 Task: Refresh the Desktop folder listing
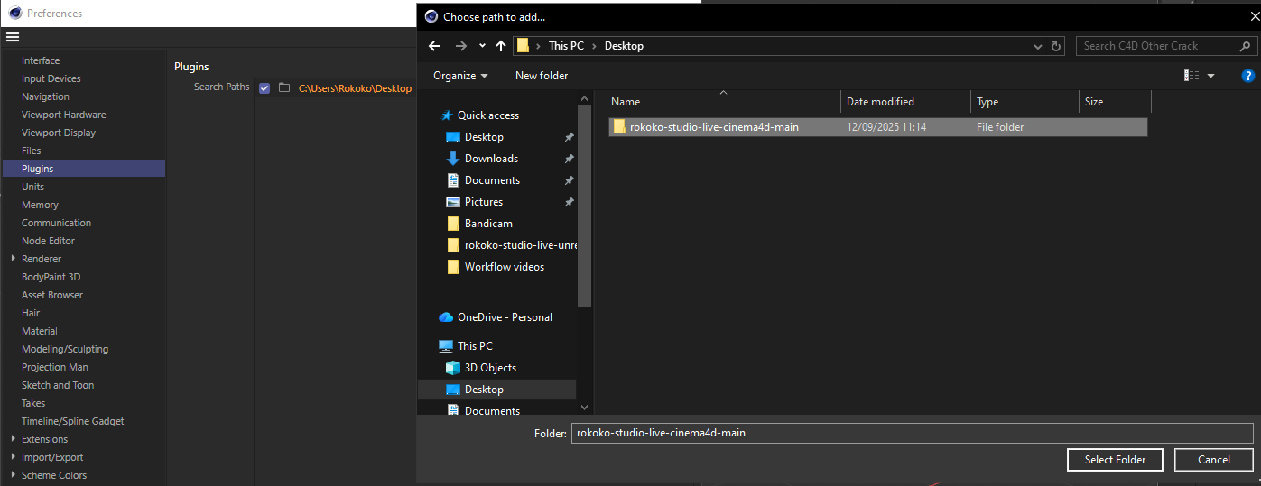coord(1057,46)
